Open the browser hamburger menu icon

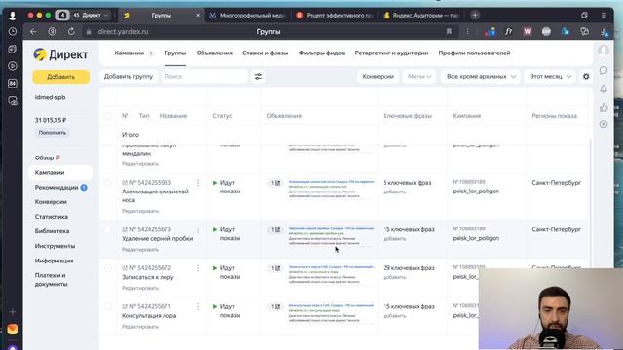(x=604, y=16)
